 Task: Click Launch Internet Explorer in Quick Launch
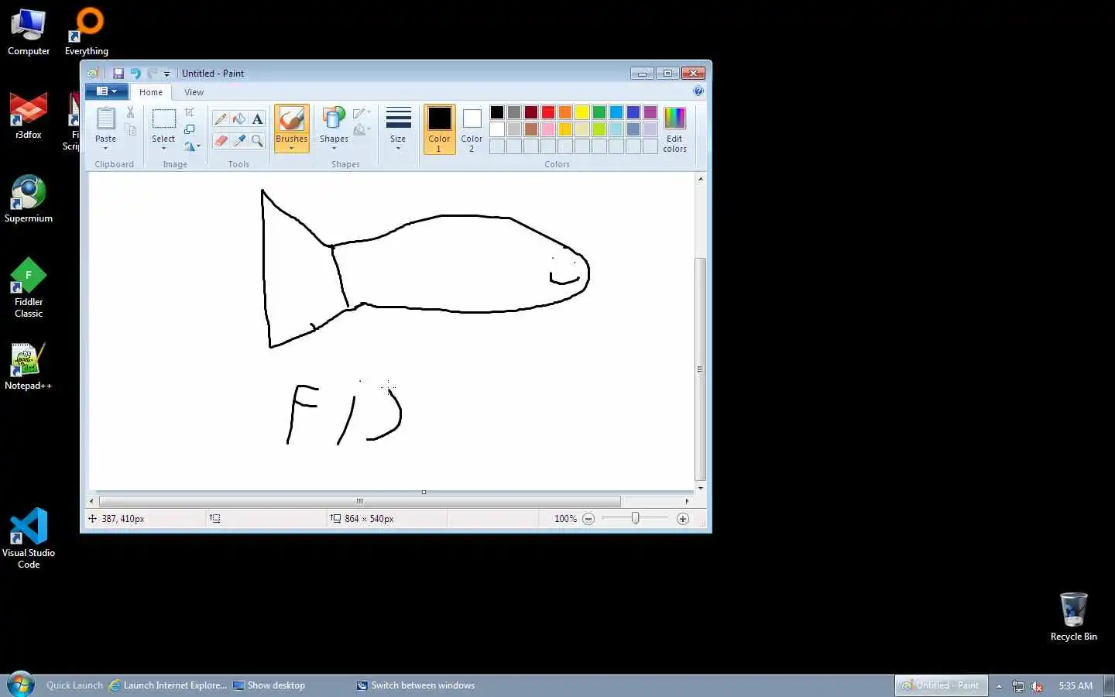[x=168, y=685]
